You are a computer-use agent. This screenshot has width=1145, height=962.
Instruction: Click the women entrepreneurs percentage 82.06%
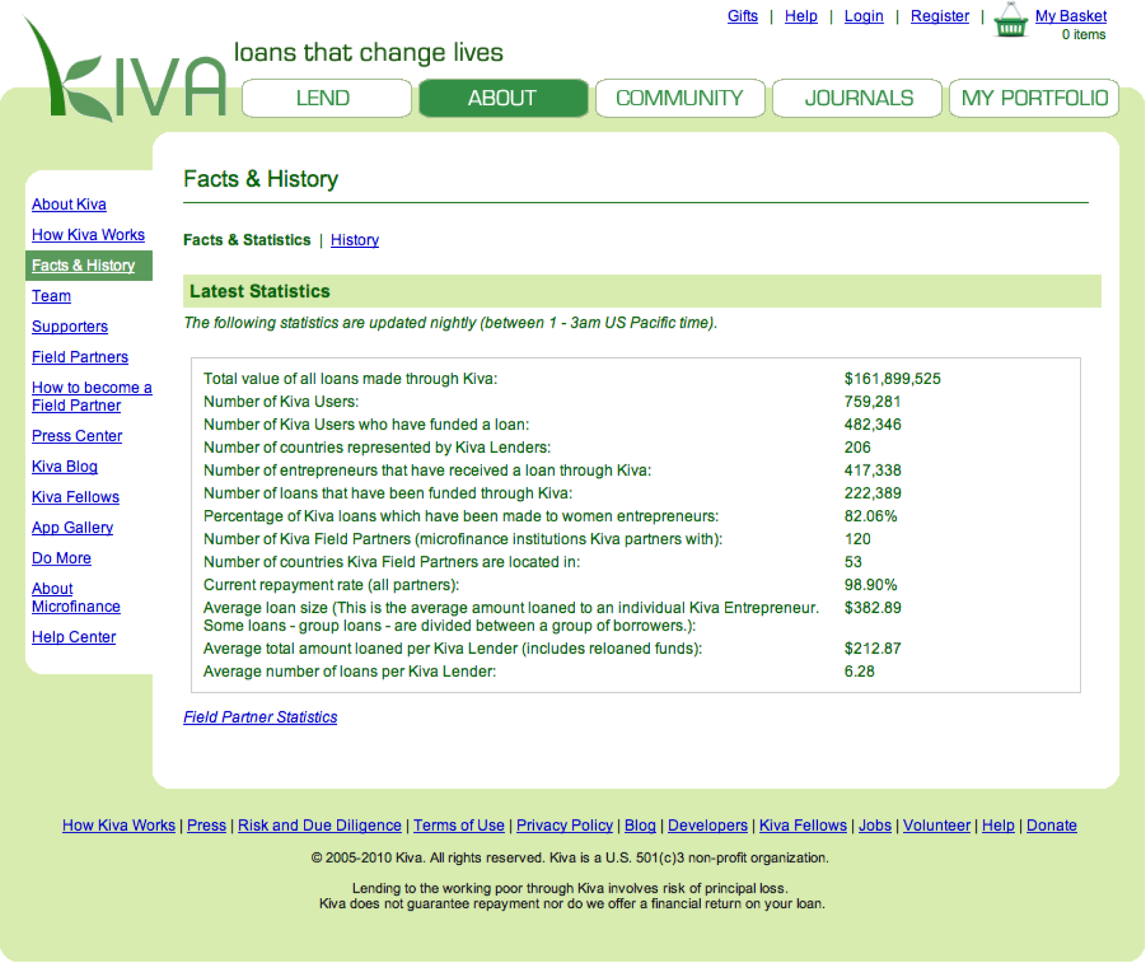point(871,516)
